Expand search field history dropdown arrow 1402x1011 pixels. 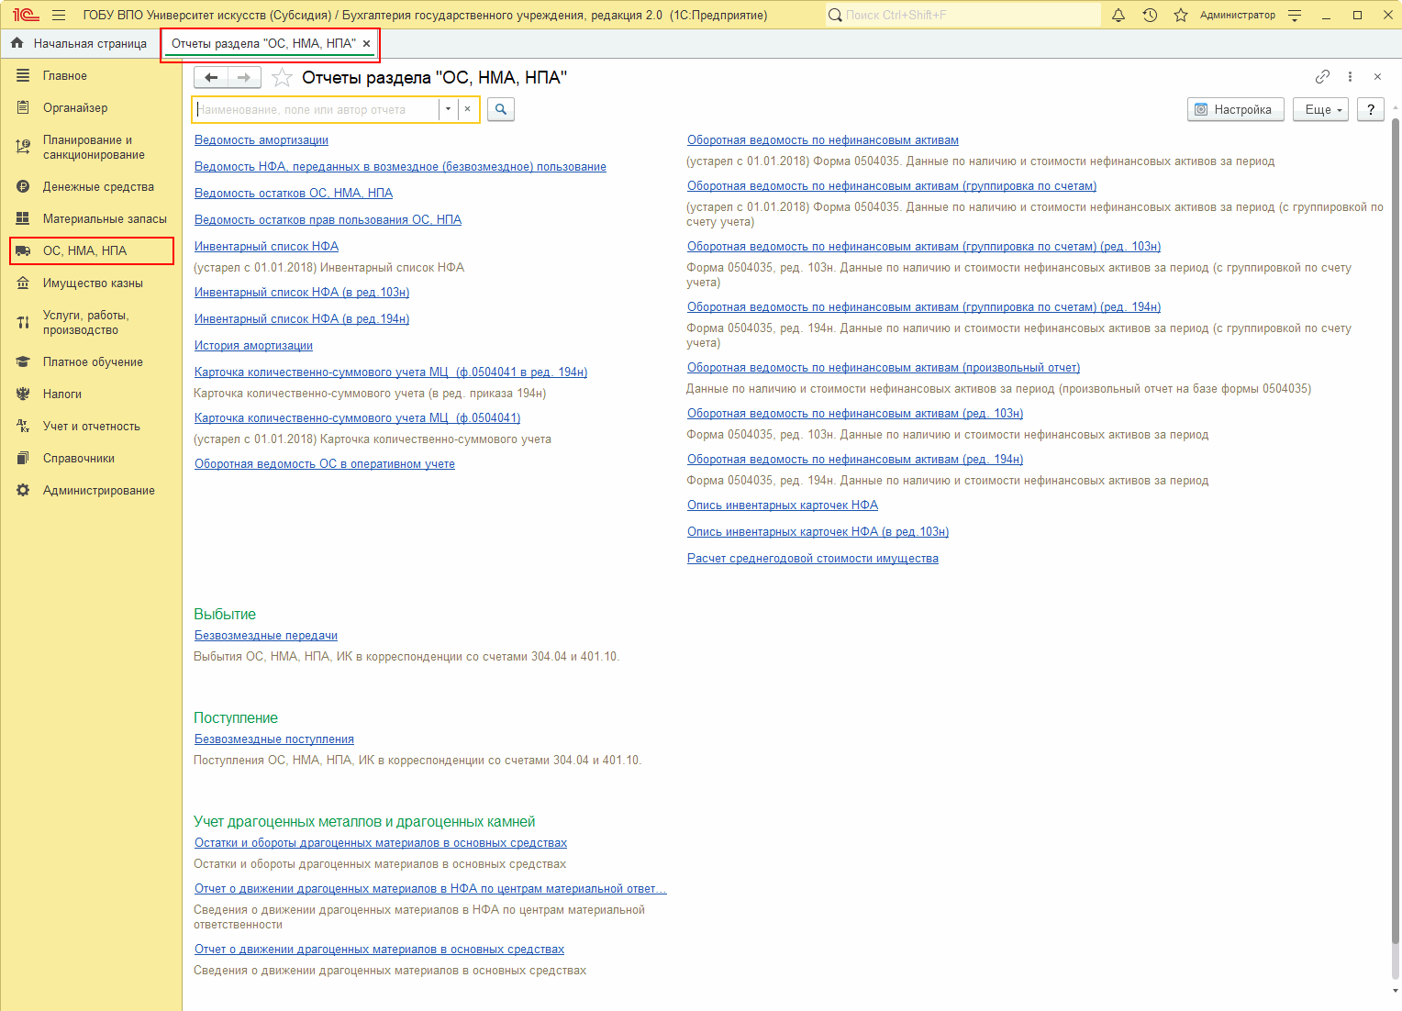click(448, 109)
